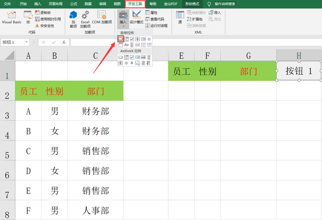Open the 加载项 add-ins button
Viewport: 322px width, 220px height.
coord(73,19)
